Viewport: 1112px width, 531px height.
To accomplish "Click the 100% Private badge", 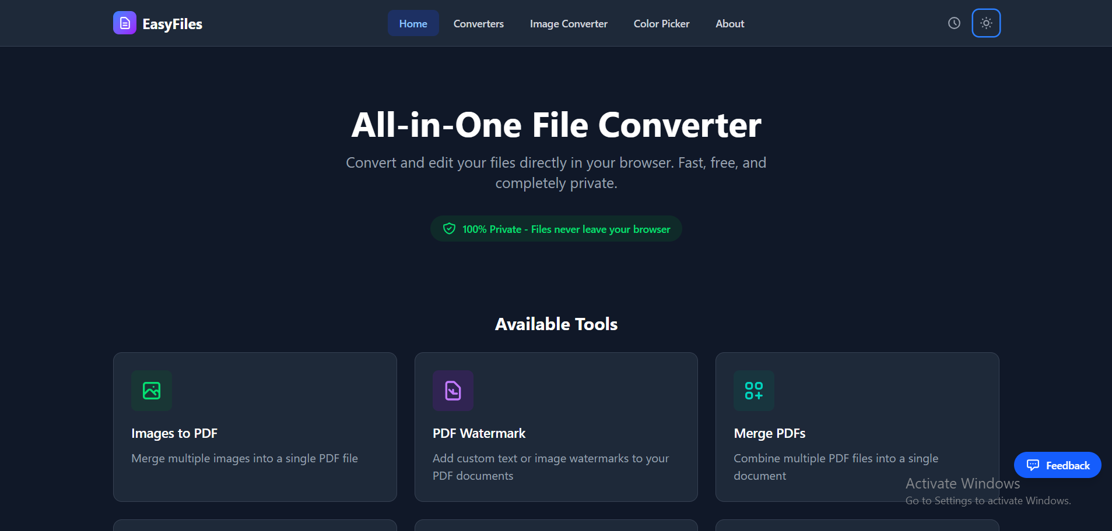I will [x=555, y=228].
